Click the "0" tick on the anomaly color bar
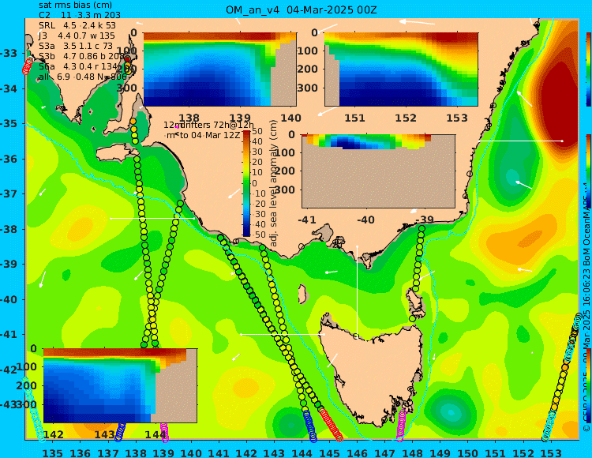Image resolution: width=592 pixels, height=458 pixels. (x=254, y=183)
